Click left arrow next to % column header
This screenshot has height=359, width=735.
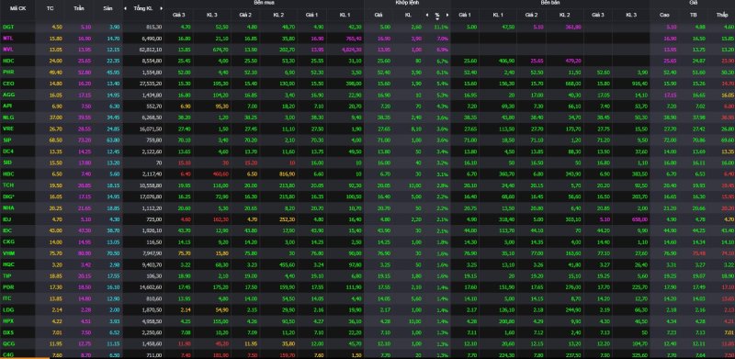point(427,15)
